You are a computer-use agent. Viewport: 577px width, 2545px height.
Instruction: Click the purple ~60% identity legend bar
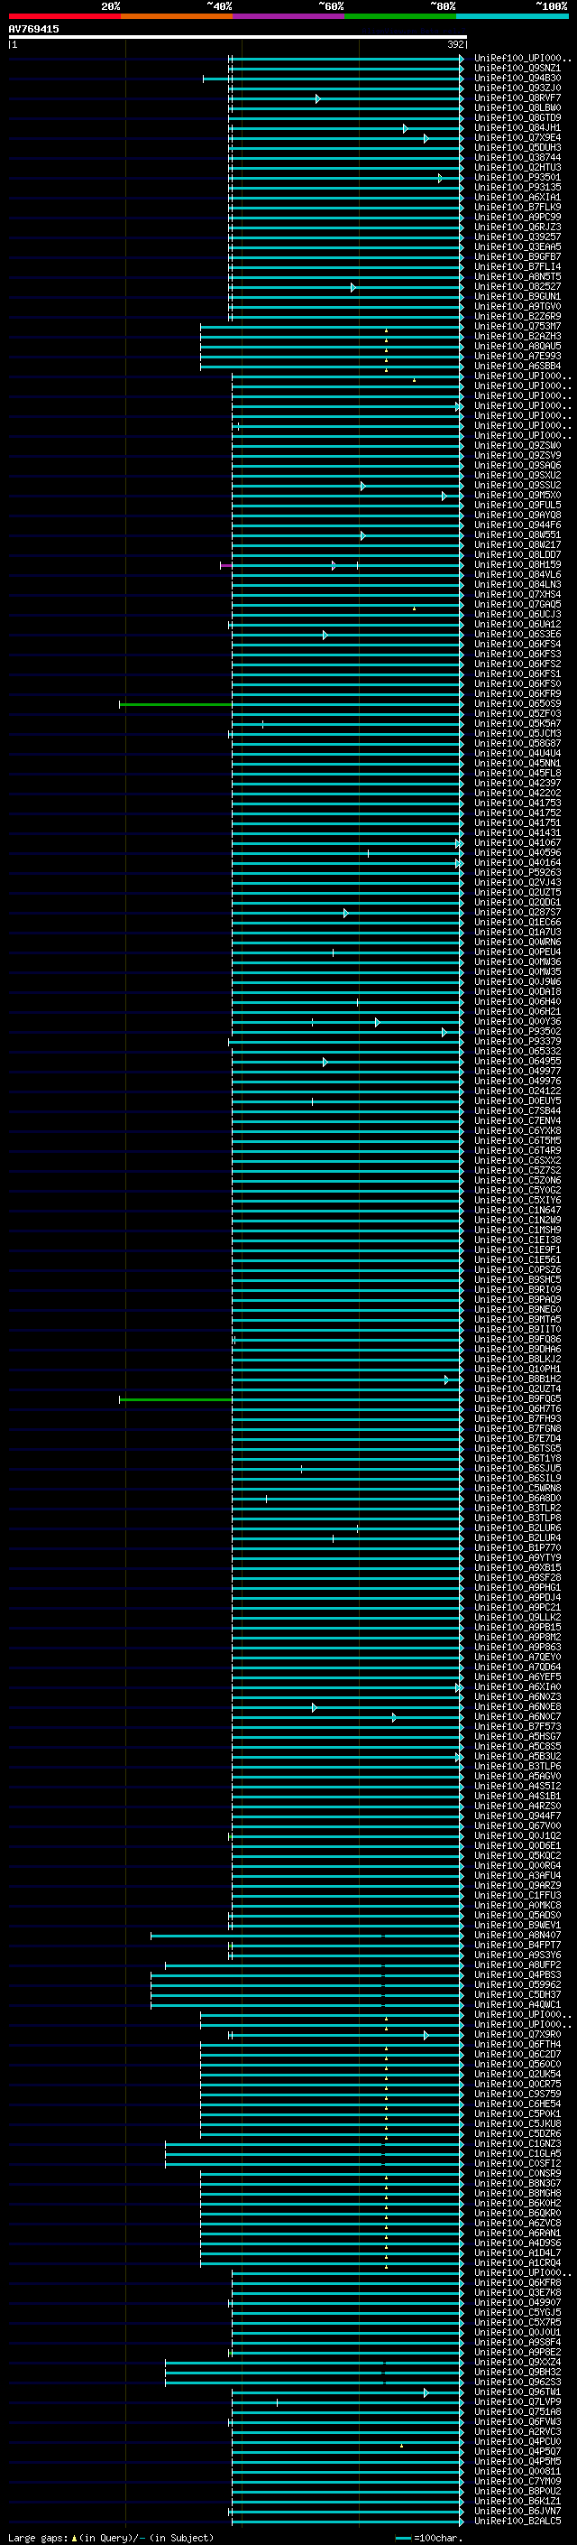tap(289, 16)
